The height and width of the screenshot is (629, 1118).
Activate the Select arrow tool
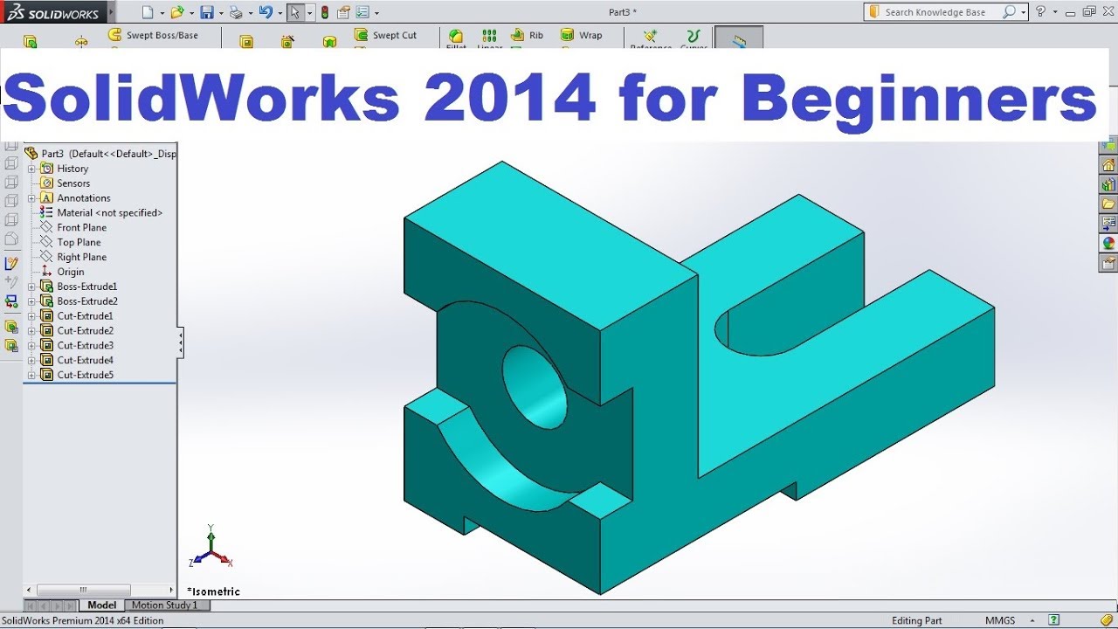295,12
